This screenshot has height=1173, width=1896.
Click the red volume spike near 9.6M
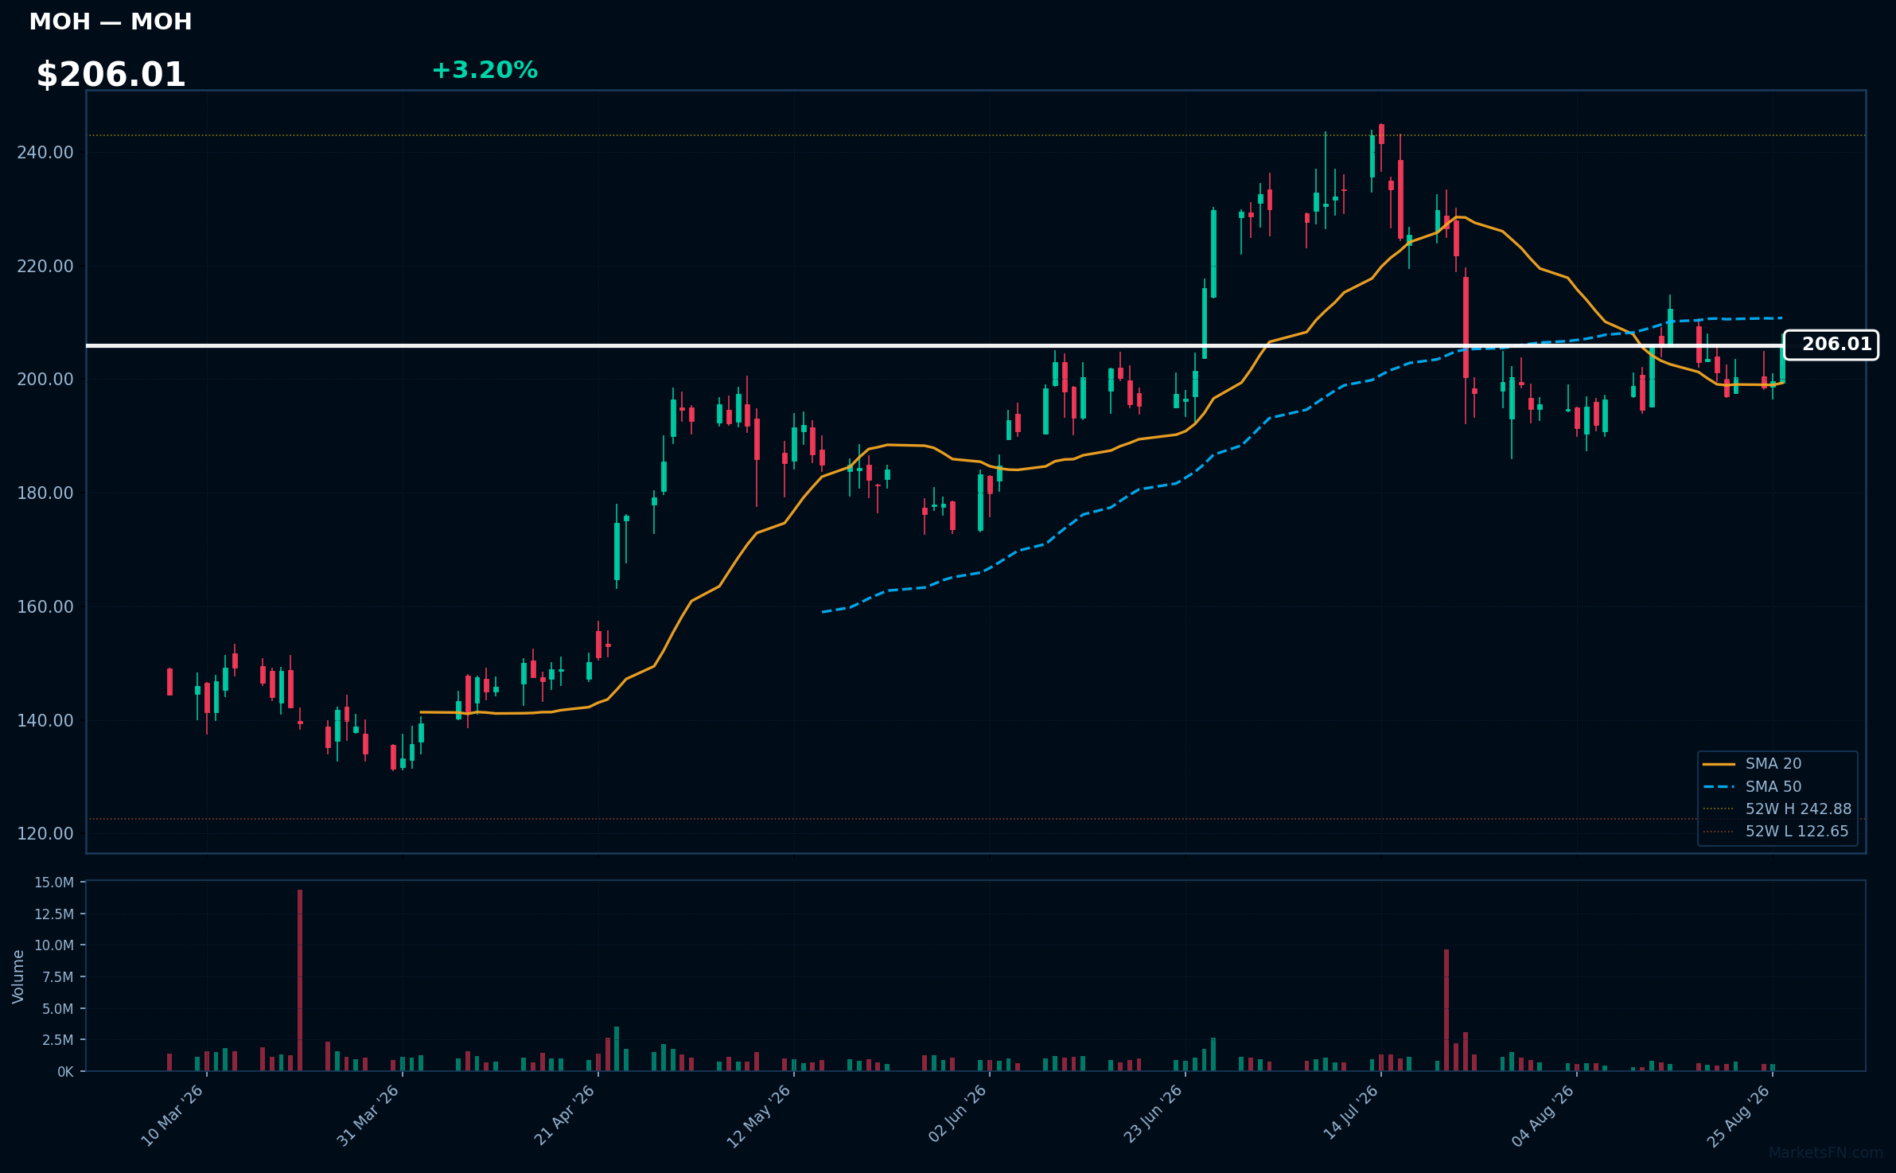[1446, 1011]
